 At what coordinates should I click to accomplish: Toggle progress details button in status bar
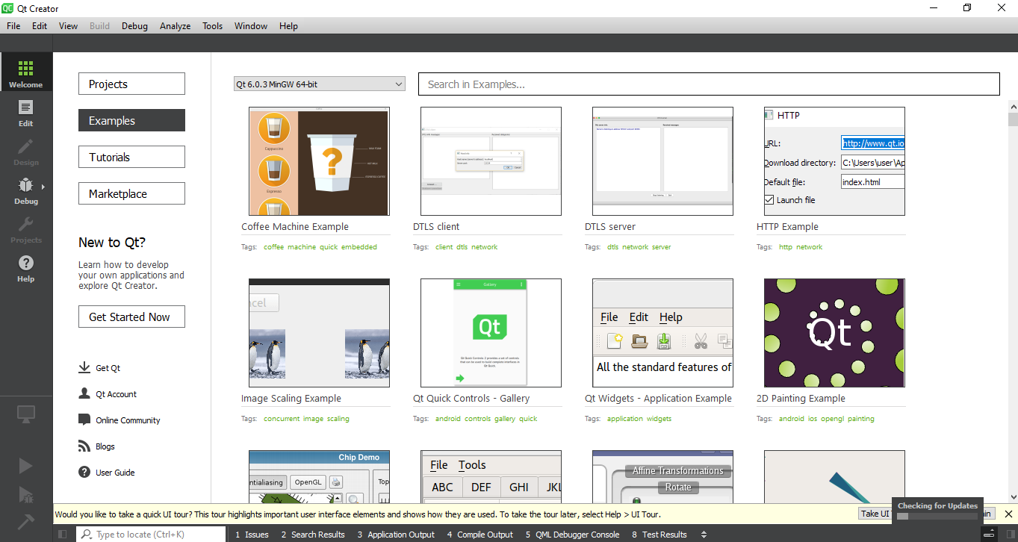tap(989, 535)
